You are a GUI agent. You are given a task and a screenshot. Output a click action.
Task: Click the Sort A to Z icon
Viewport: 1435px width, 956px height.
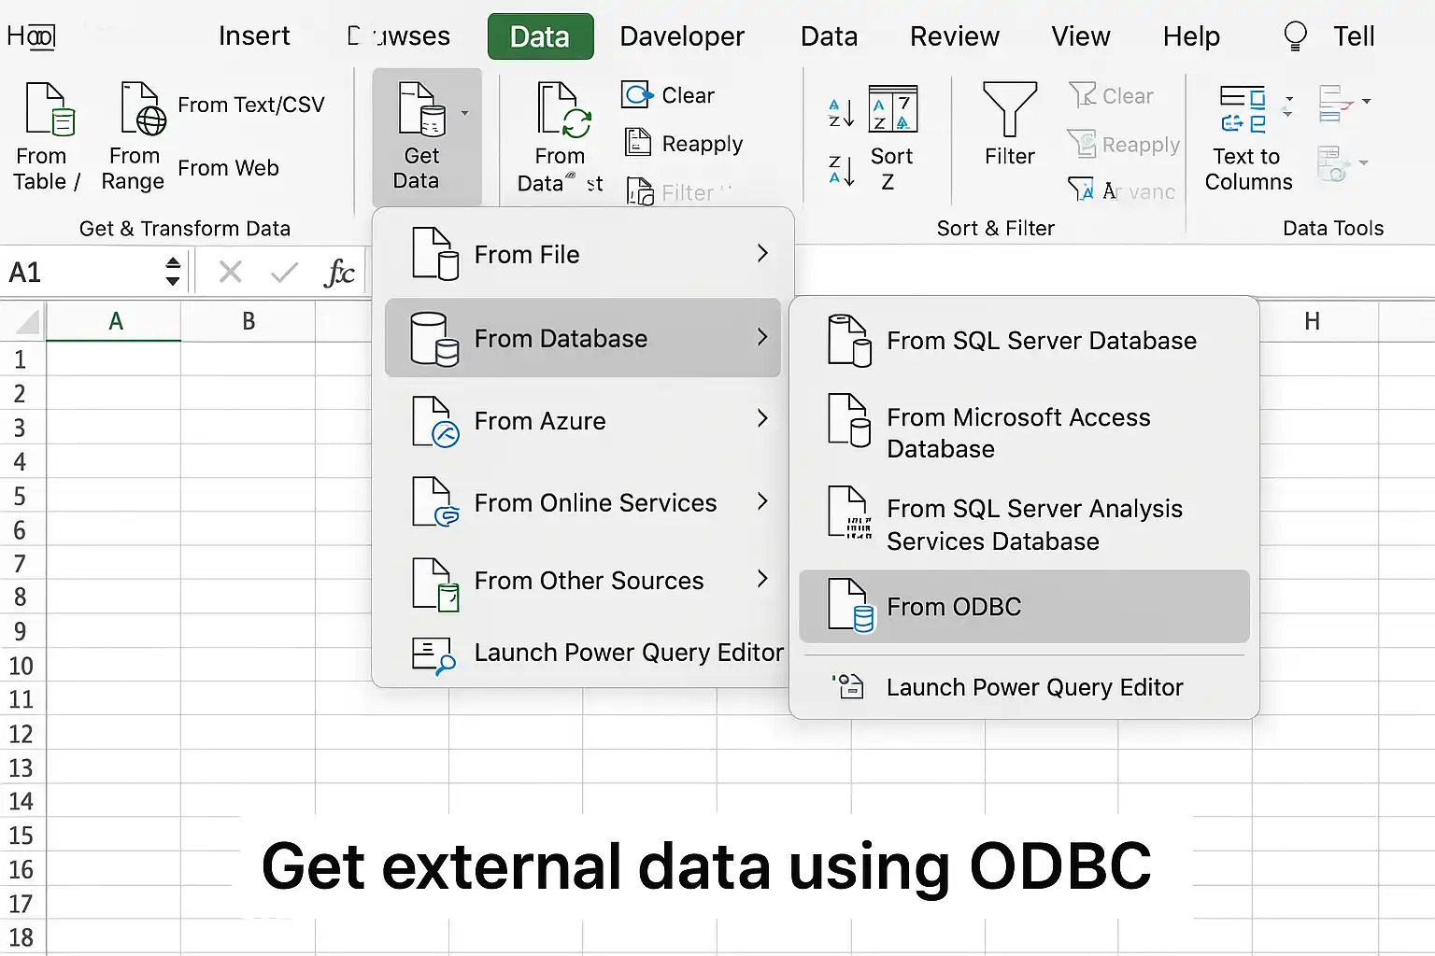841,113
